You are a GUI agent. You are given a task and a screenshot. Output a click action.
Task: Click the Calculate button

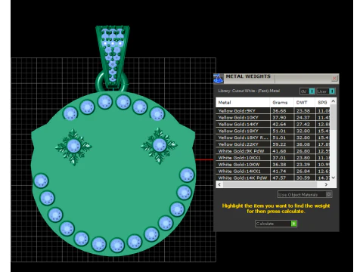pos(276,224)
